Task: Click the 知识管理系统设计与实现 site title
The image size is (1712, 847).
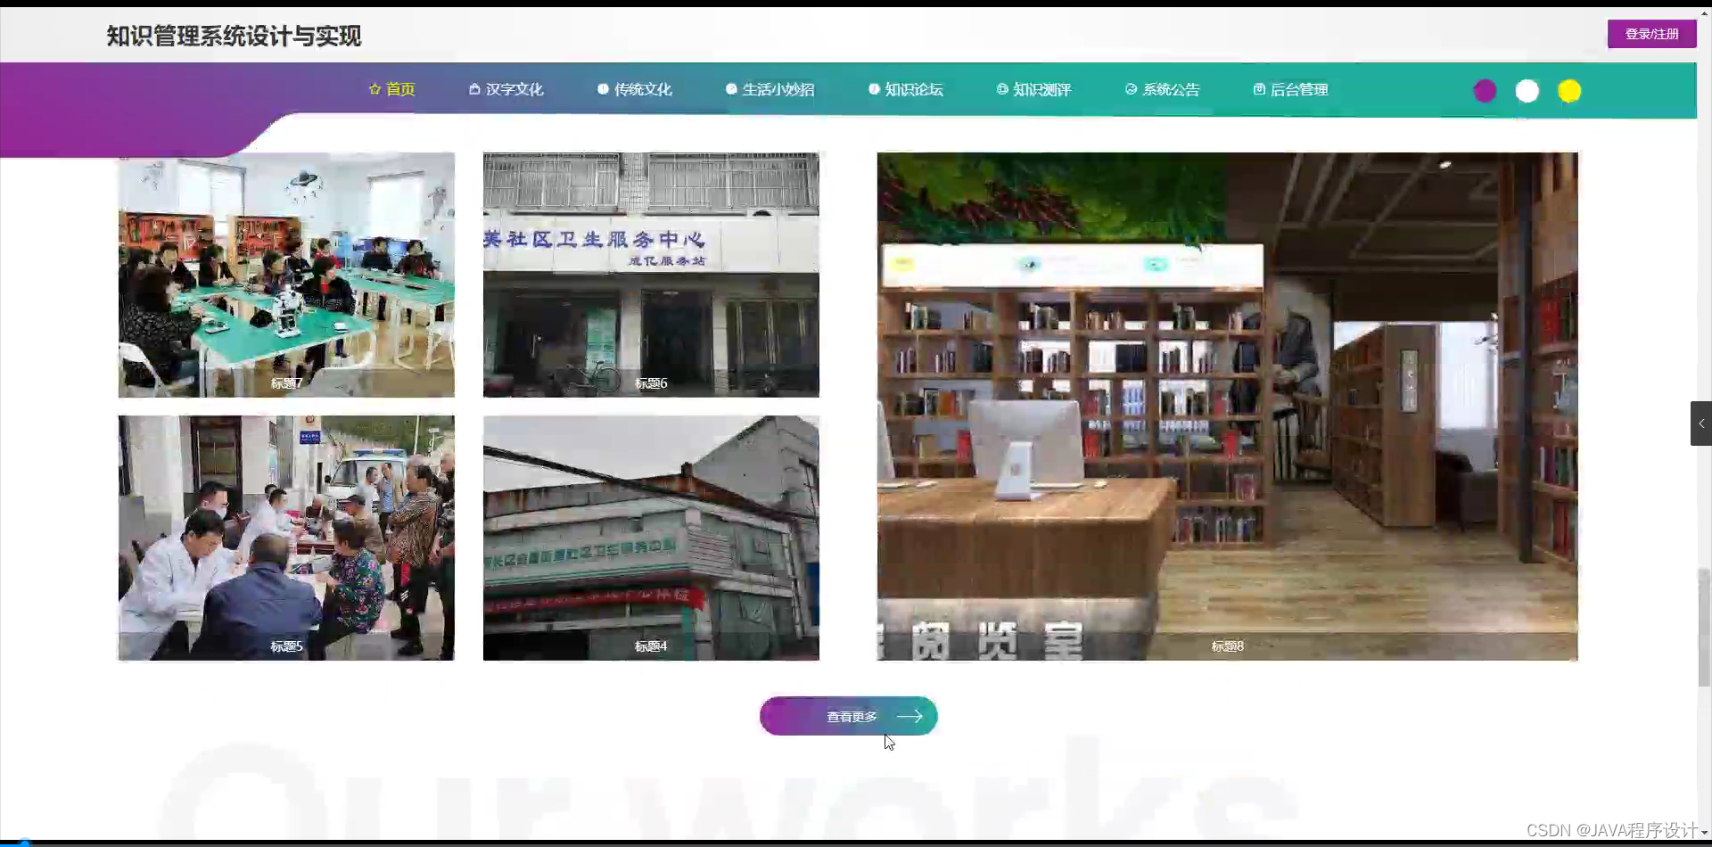Action: click(x=234, y=36)
